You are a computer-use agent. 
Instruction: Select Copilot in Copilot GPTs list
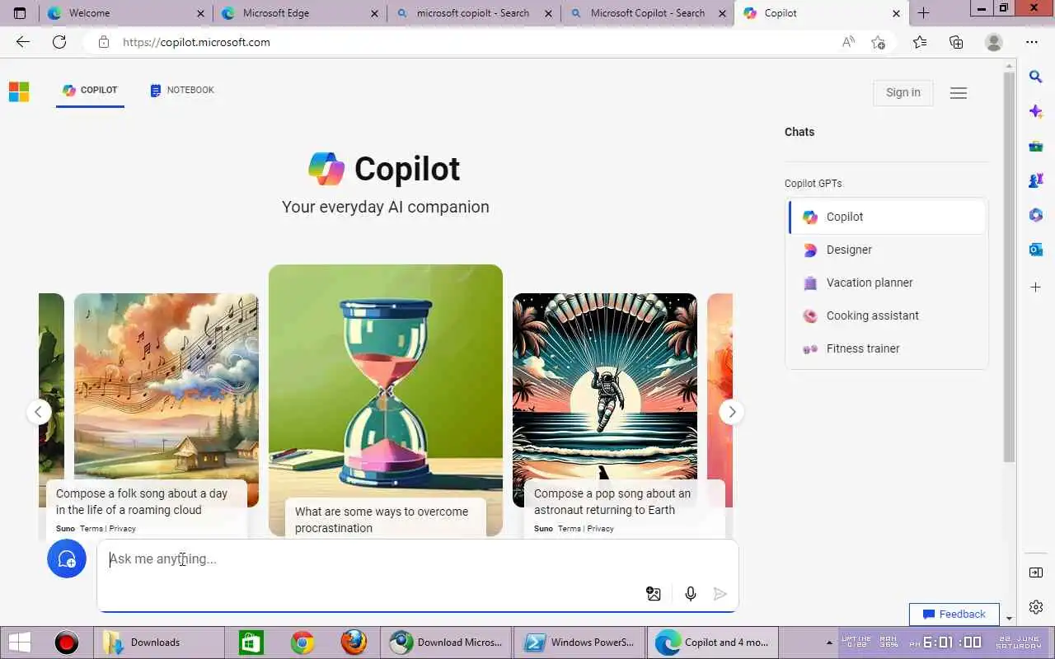(887, 217)
